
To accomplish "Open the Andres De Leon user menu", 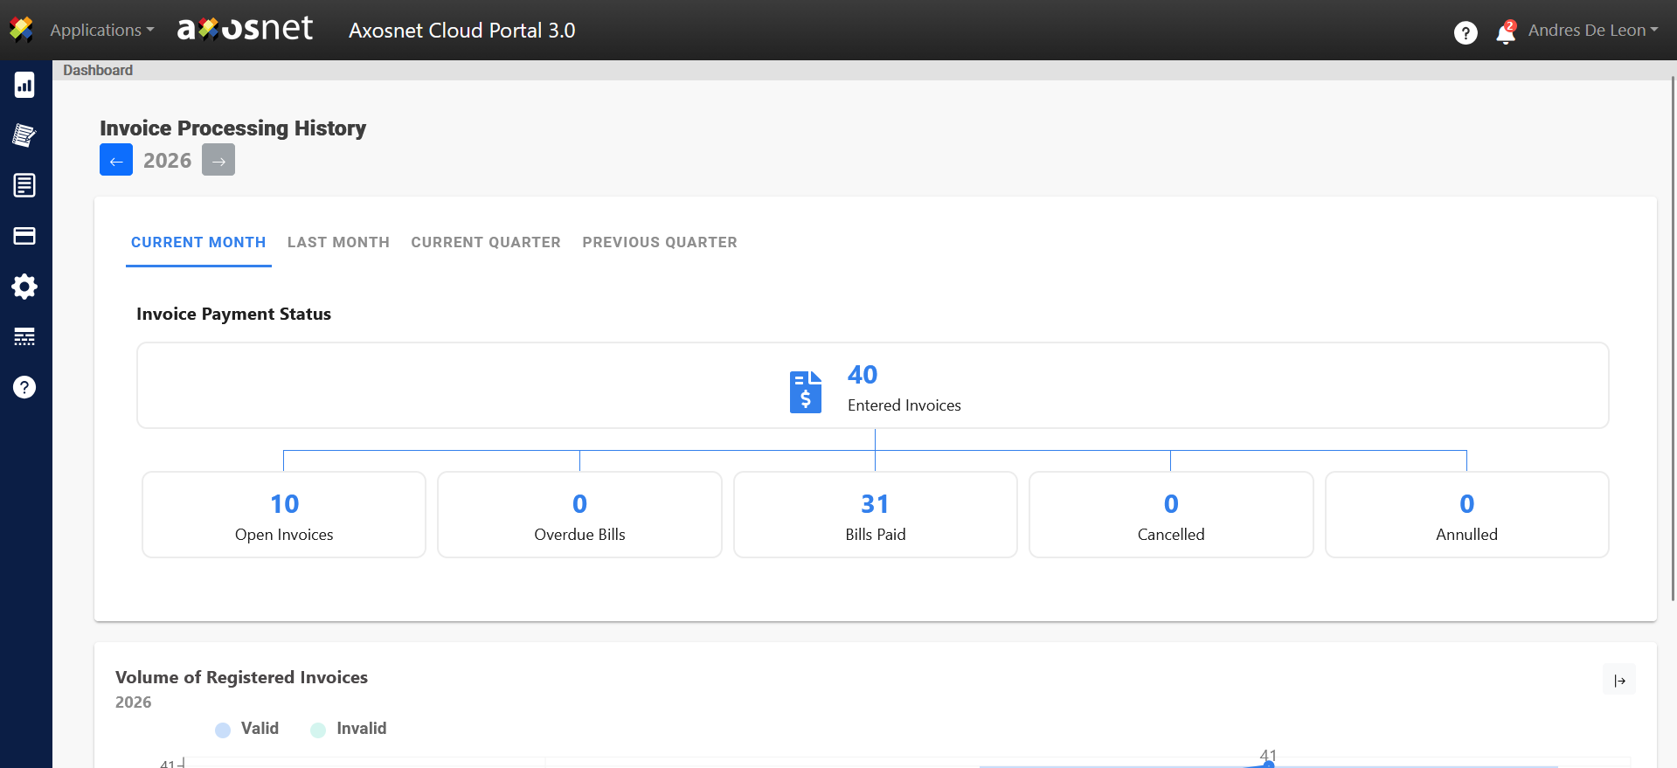I will coord(1592,30).
